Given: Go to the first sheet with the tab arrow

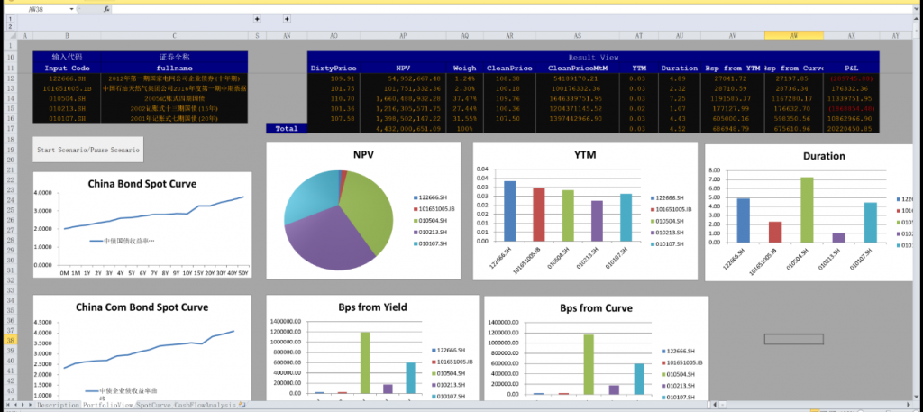Looking at the screenshot, I should coord(7,405).
